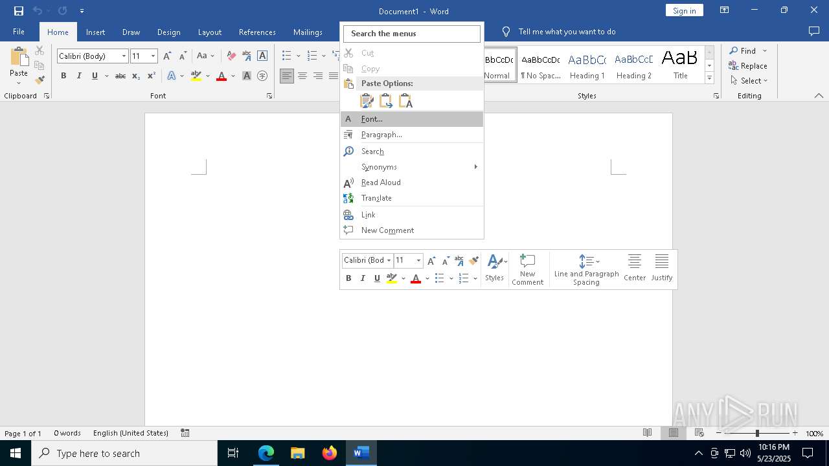Clear all formatting in the ribbon
The image size is (829, 466).
231,56
